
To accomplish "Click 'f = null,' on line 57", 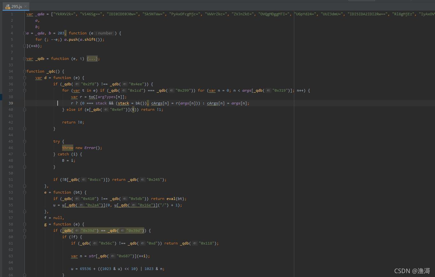I will 54,218.
